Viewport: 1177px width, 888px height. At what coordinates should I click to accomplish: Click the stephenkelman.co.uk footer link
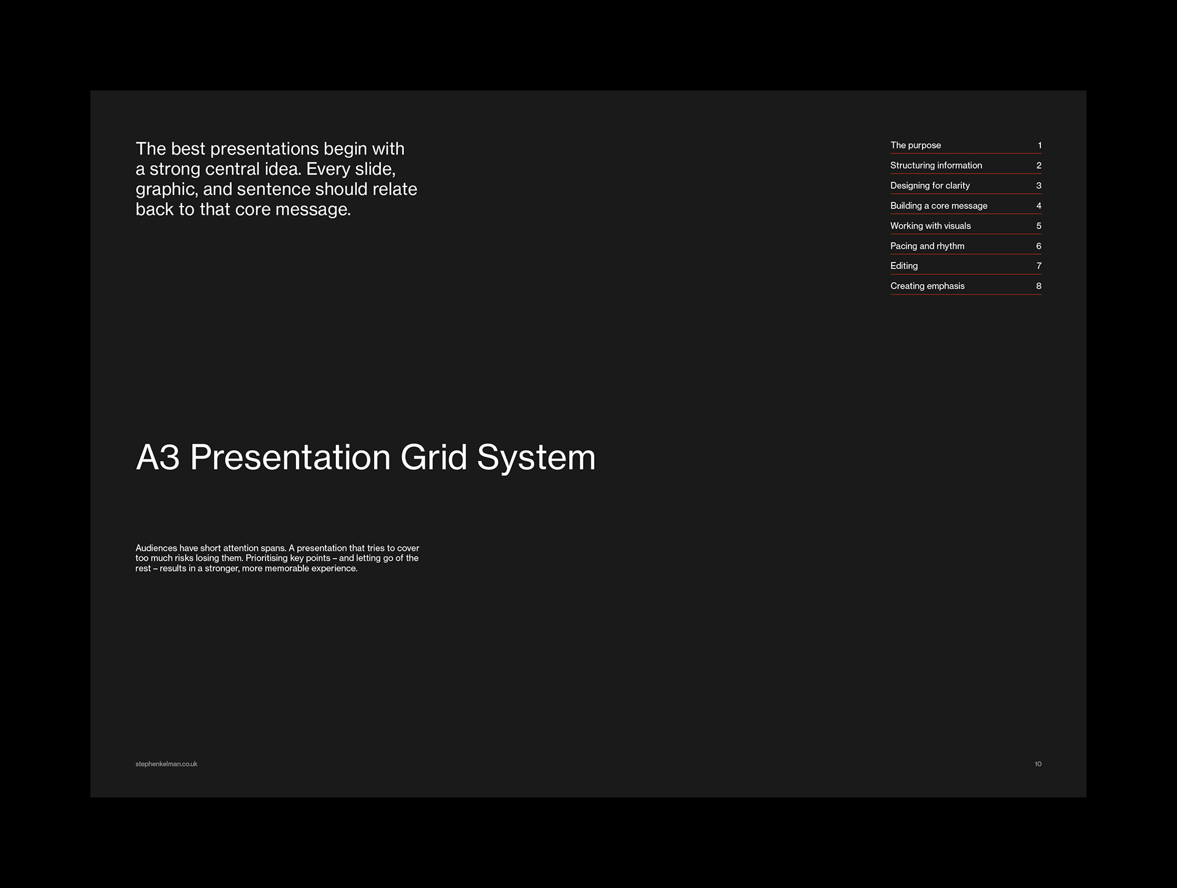[x=166, y=764]
